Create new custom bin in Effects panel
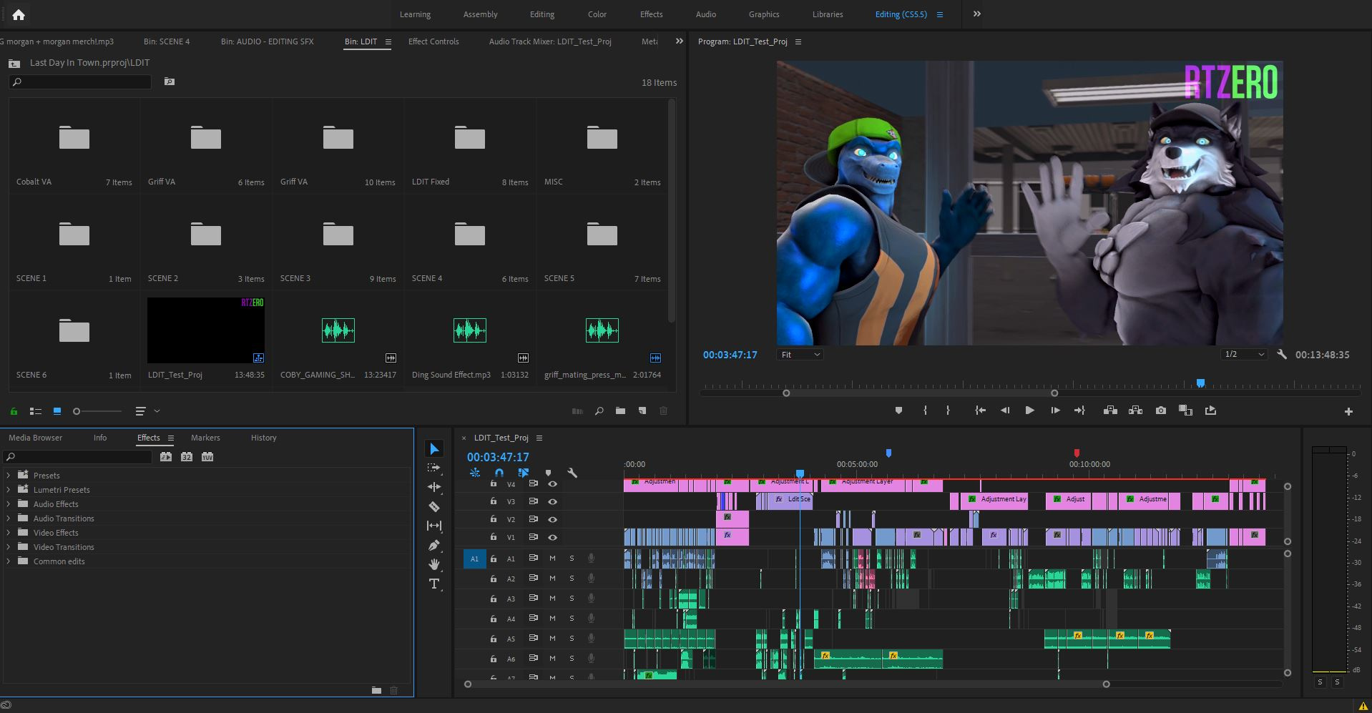Screen dimensions: 1372x713 click(x=376, y=690)
